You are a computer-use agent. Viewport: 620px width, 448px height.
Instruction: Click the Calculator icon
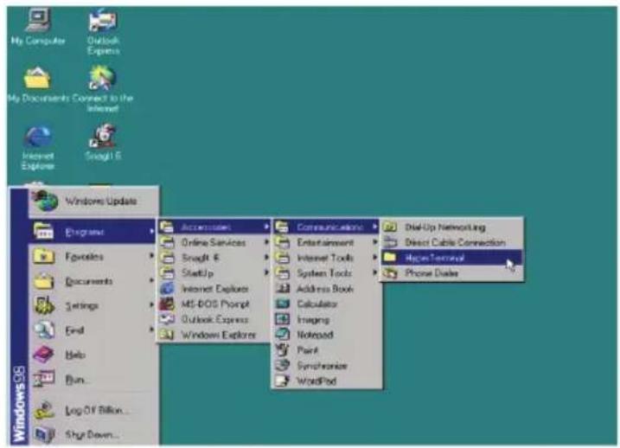(283, 304)
